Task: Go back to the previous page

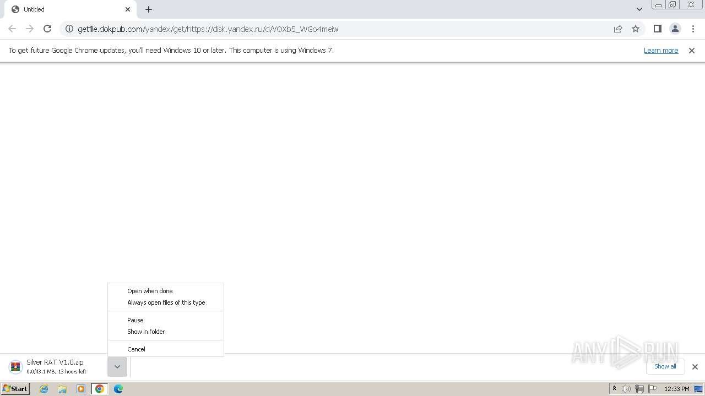Action: coord(12,29)
